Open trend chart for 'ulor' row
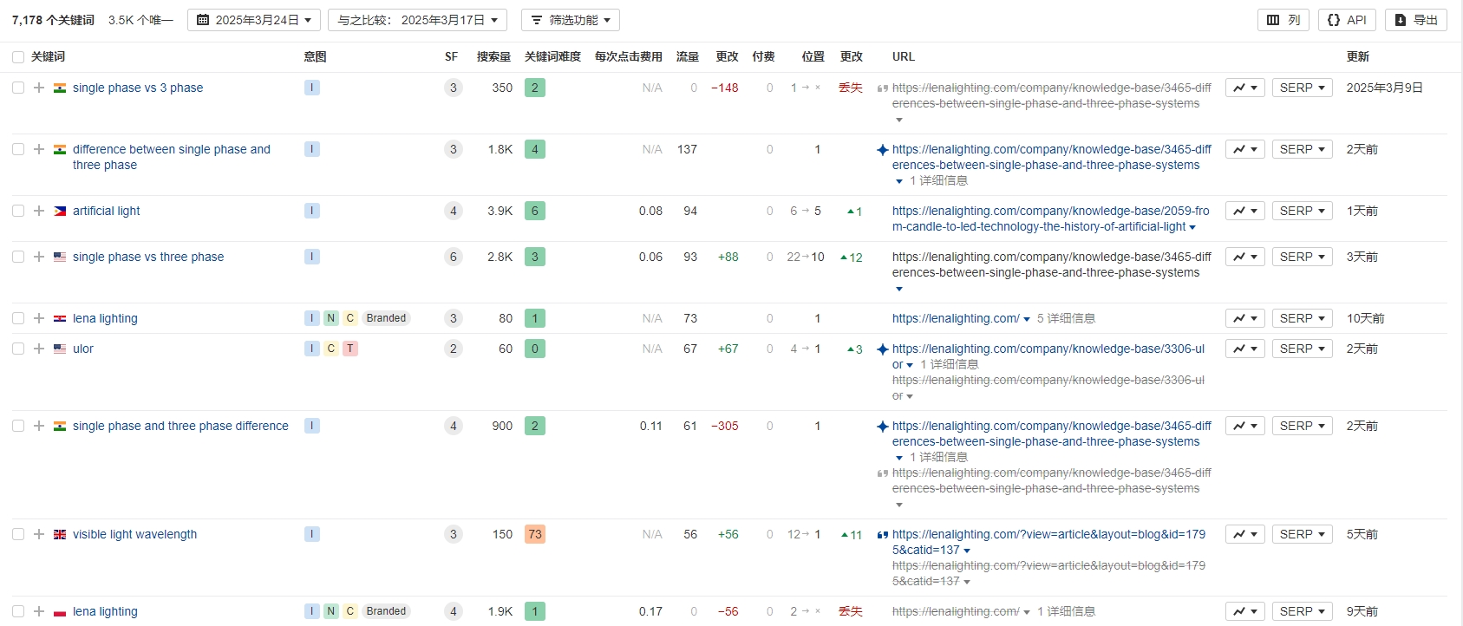 (x=1245, y=349)
